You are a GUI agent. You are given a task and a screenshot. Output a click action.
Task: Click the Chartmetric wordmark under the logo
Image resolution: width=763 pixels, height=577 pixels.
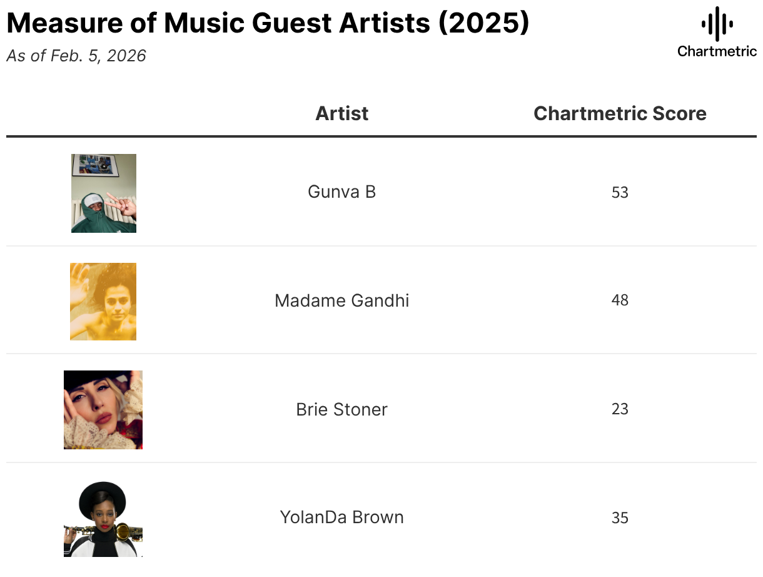(x=717, y=51)
